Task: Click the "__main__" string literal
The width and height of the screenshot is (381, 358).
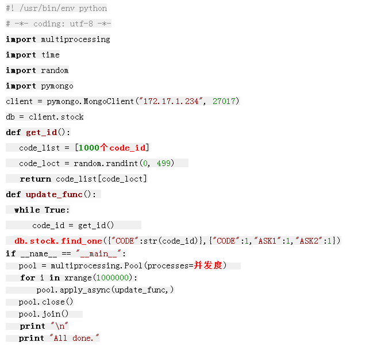Action: 98,253
